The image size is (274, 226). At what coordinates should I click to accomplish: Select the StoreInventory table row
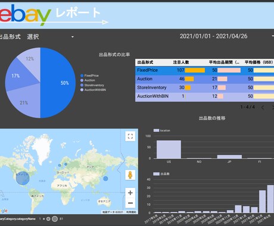(x=204, y=87)
